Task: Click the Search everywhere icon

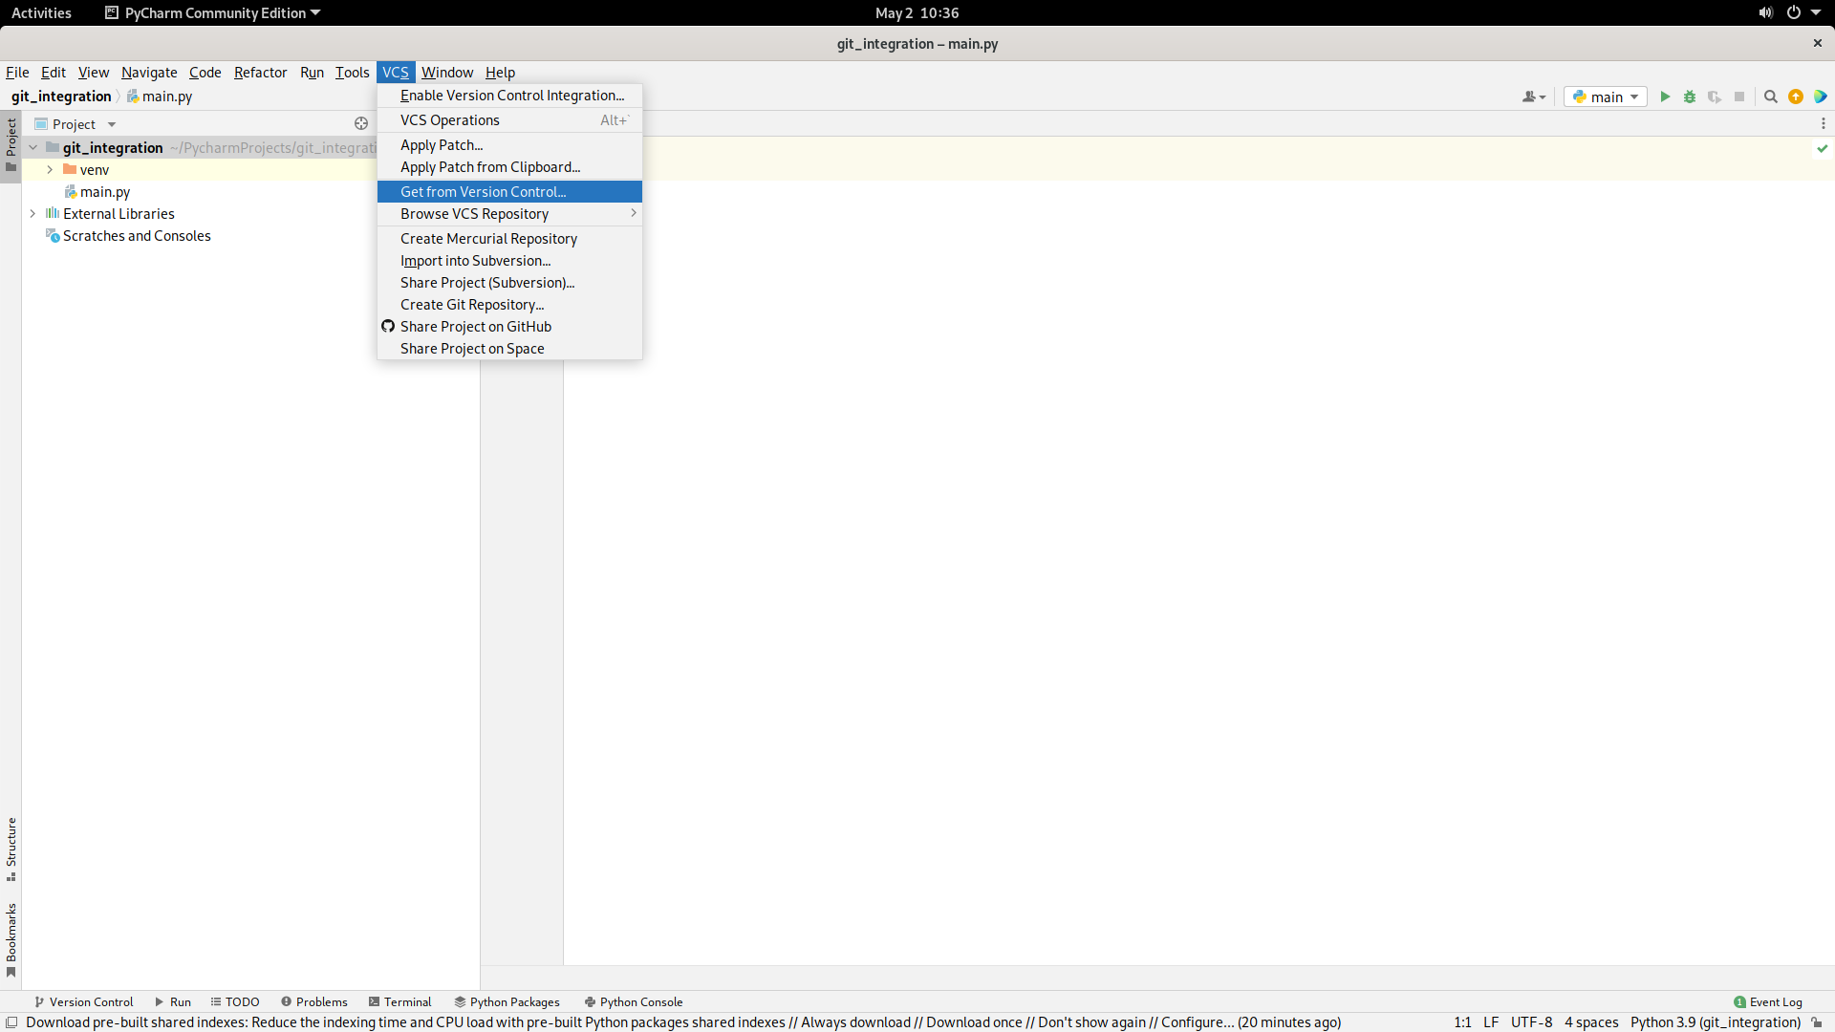Action: point(1771,97)
